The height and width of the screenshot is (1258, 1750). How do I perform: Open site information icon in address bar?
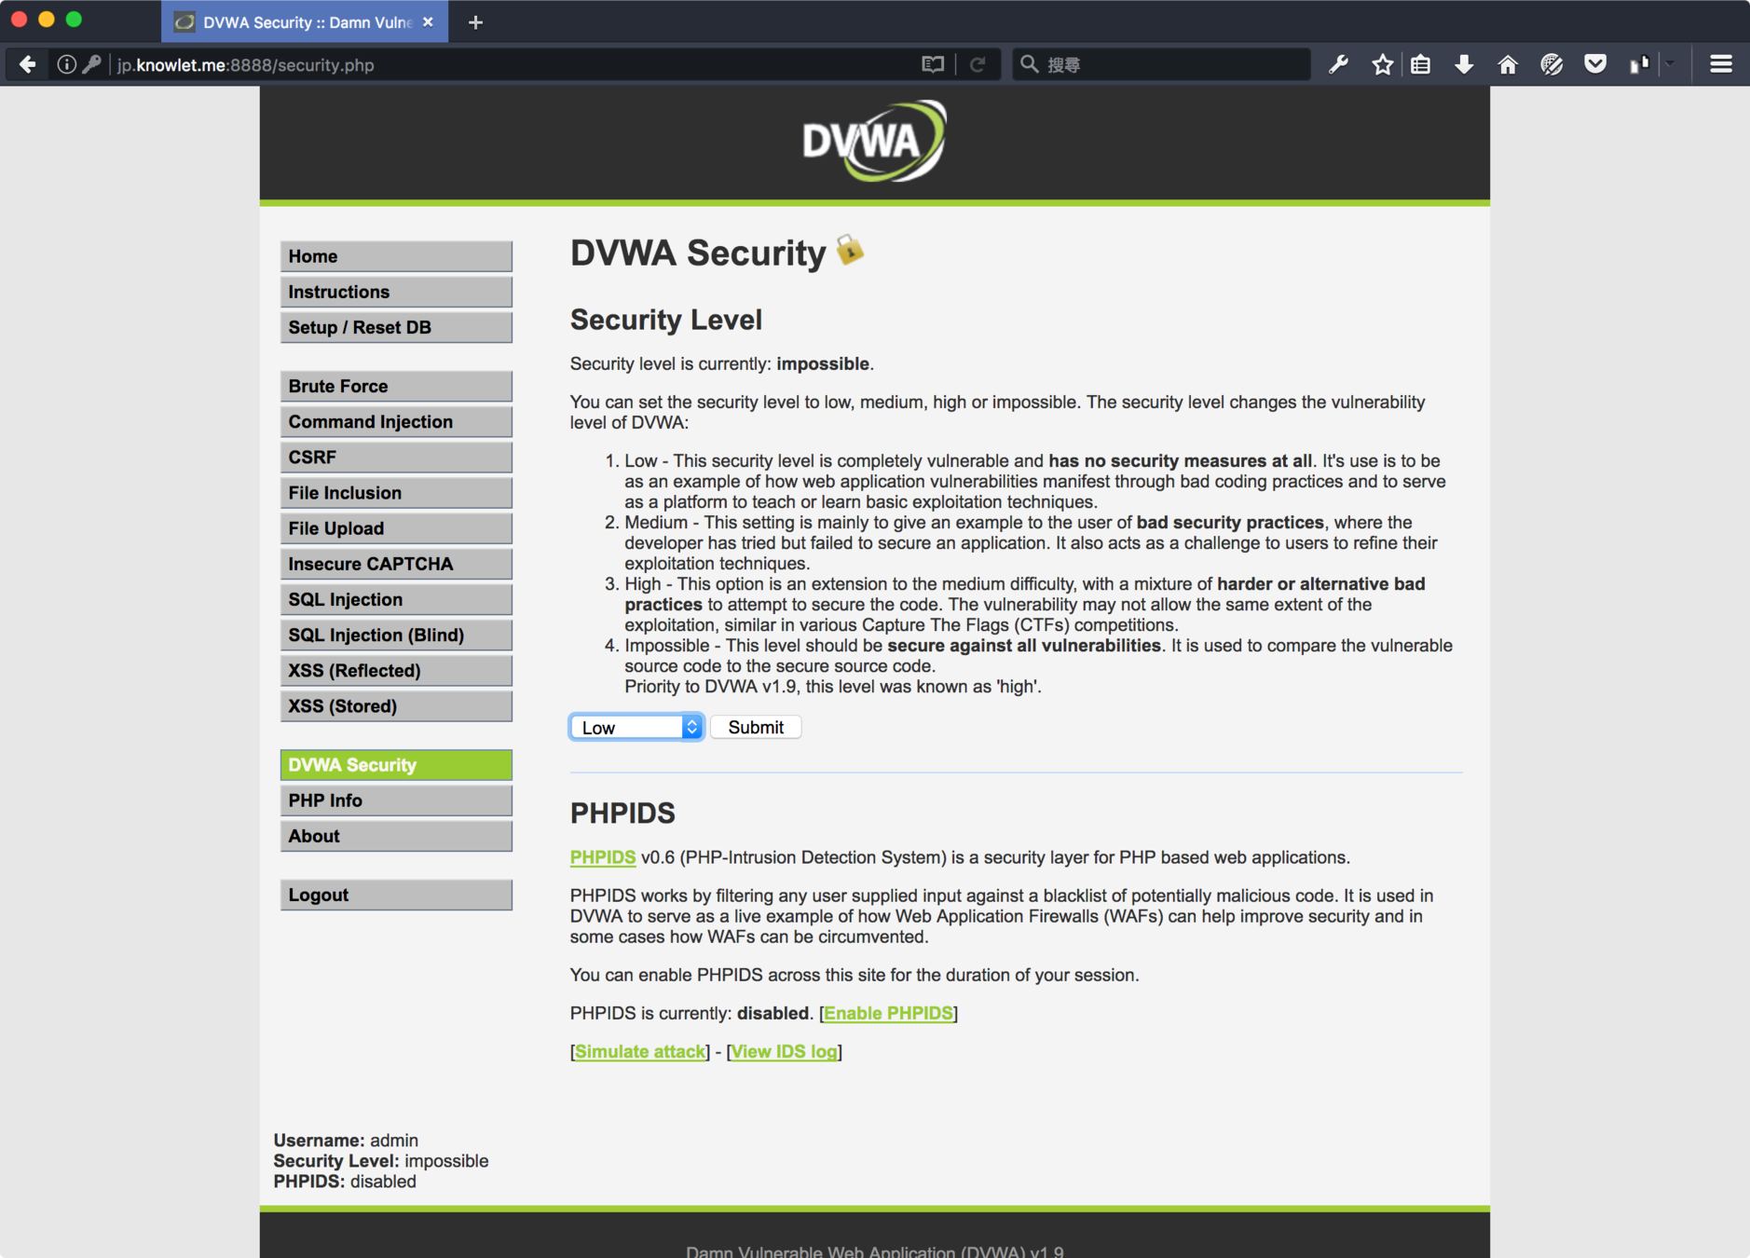(66, 64)
